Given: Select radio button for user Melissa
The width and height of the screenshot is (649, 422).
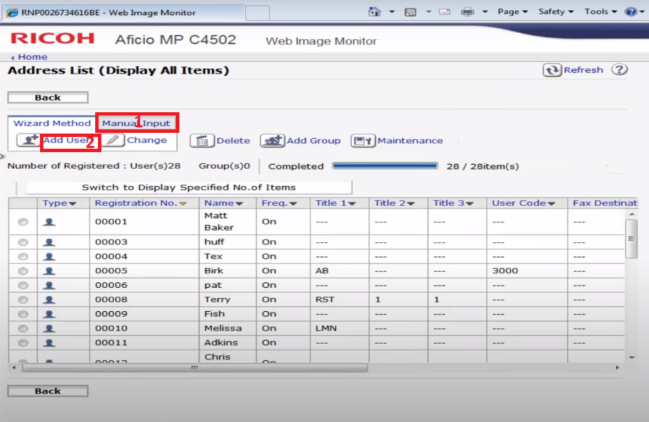Looking at the screenshot, I should [23, 328].
